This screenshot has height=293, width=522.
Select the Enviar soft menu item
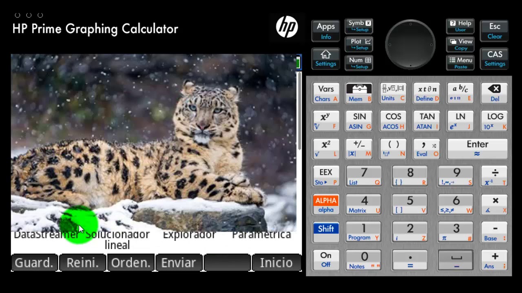179,263
